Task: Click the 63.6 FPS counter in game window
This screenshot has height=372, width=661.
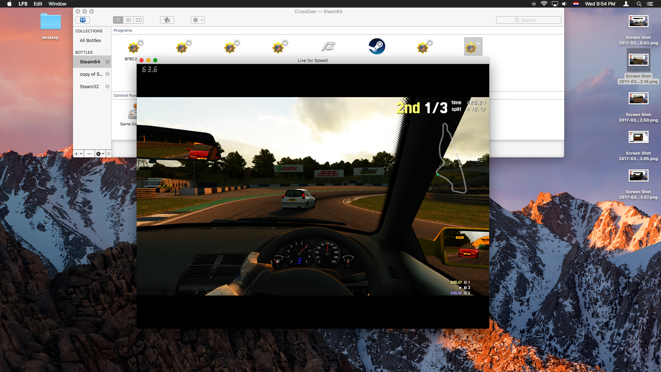Action: point(150,70)
